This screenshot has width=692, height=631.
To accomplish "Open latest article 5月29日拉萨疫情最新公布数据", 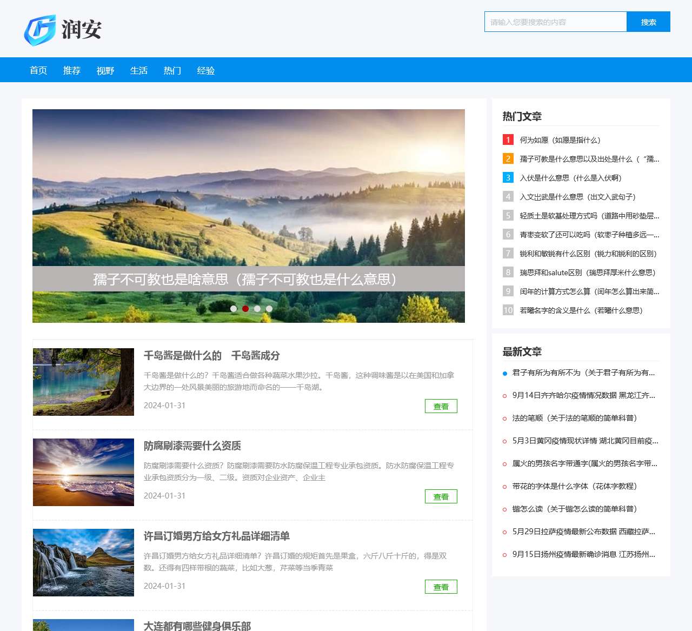I will click(584, 532).
